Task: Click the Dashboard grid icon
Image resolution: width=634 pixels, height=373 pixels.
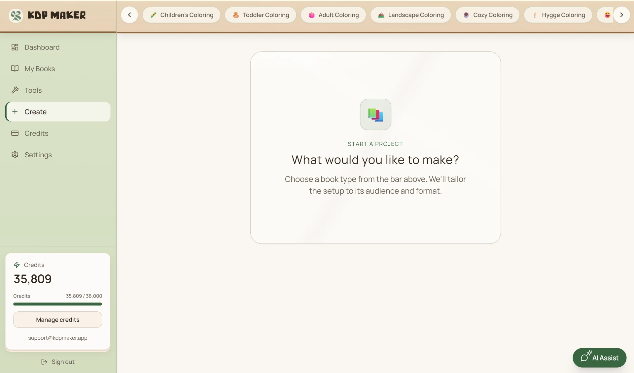Action: tap(15, 47)
